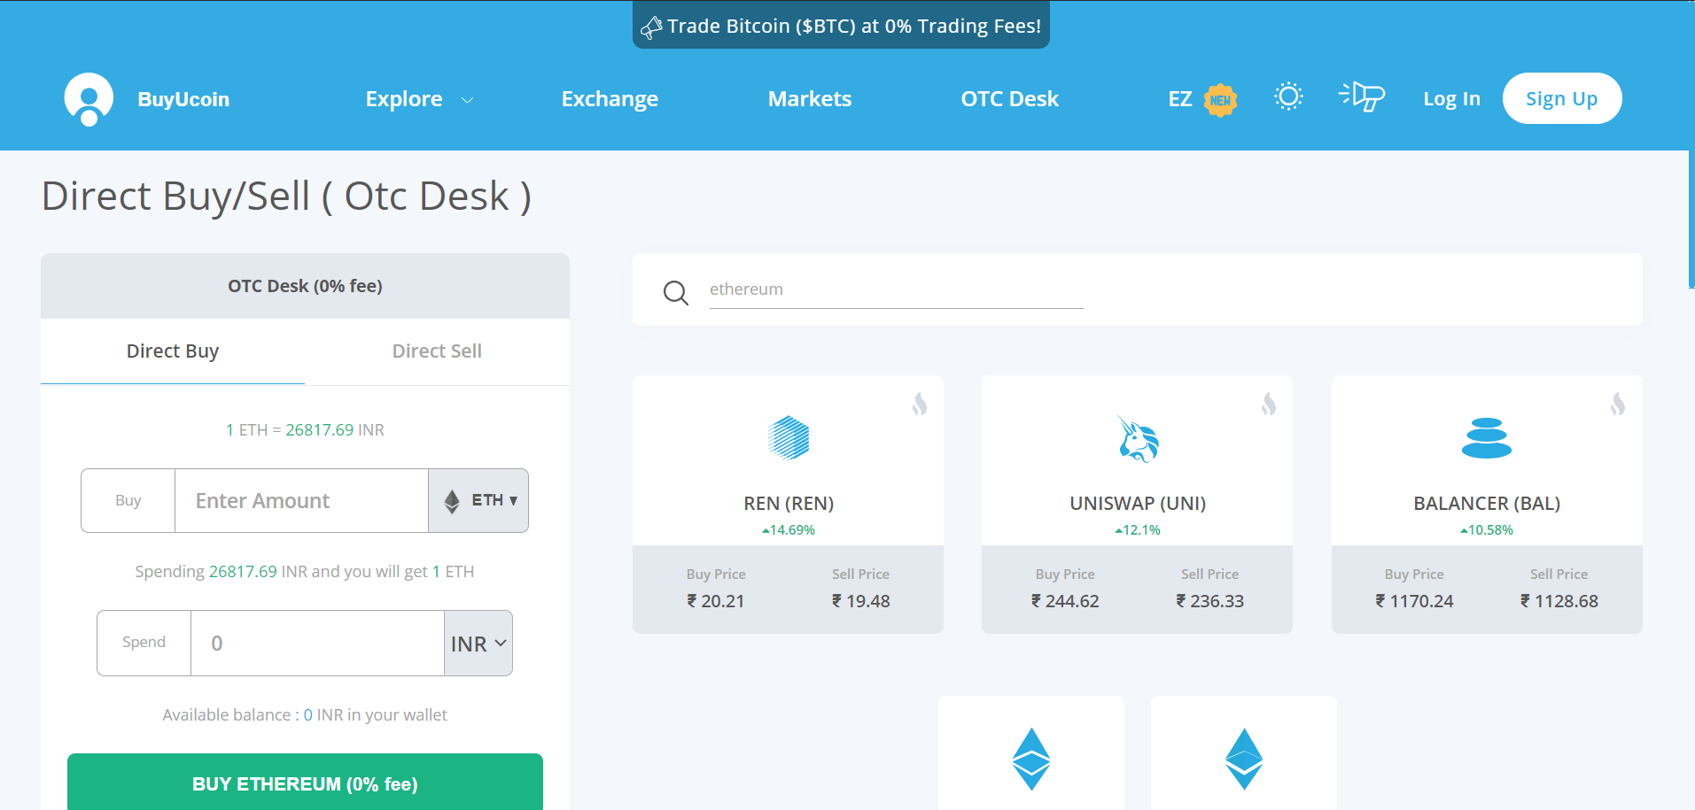Click the page vertical scrollbar
The image size is (1695, 810).
pyautogui.click(x=1691, y=218)
